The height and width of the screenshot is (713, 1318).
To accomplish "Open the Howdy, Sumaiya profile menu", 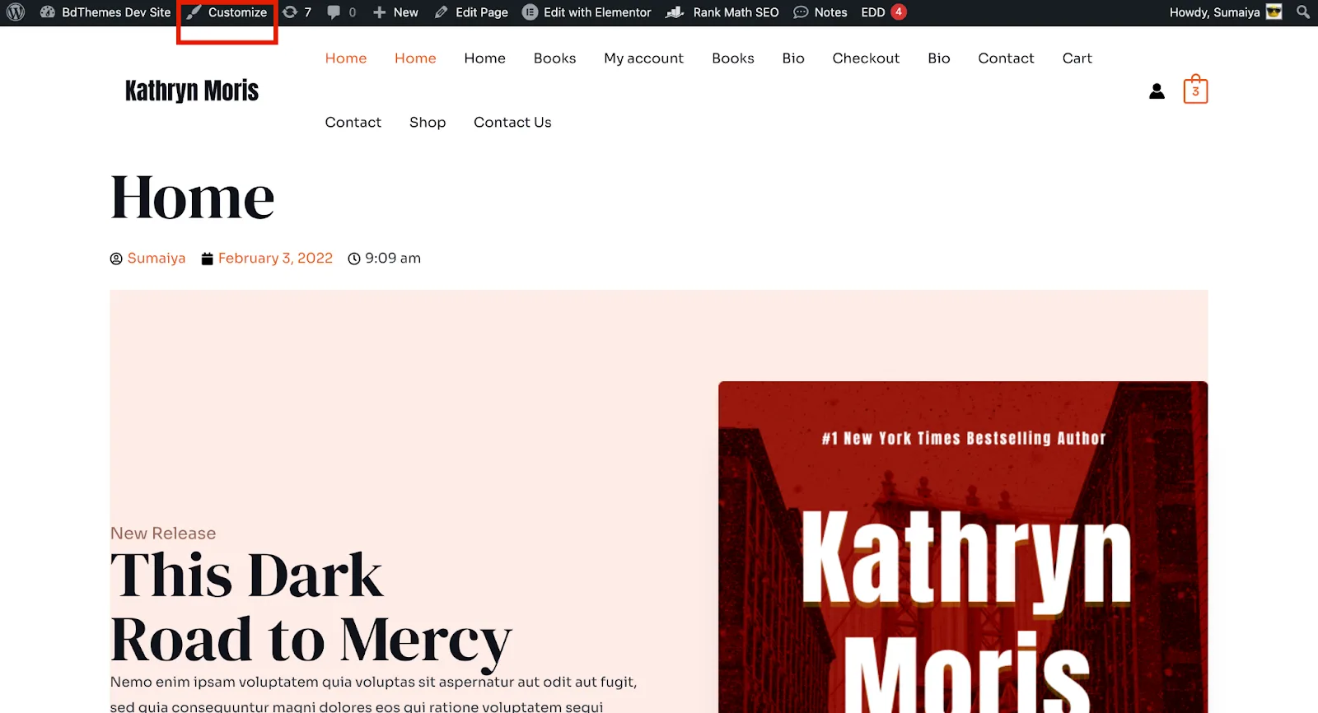I will (1226, 12).
